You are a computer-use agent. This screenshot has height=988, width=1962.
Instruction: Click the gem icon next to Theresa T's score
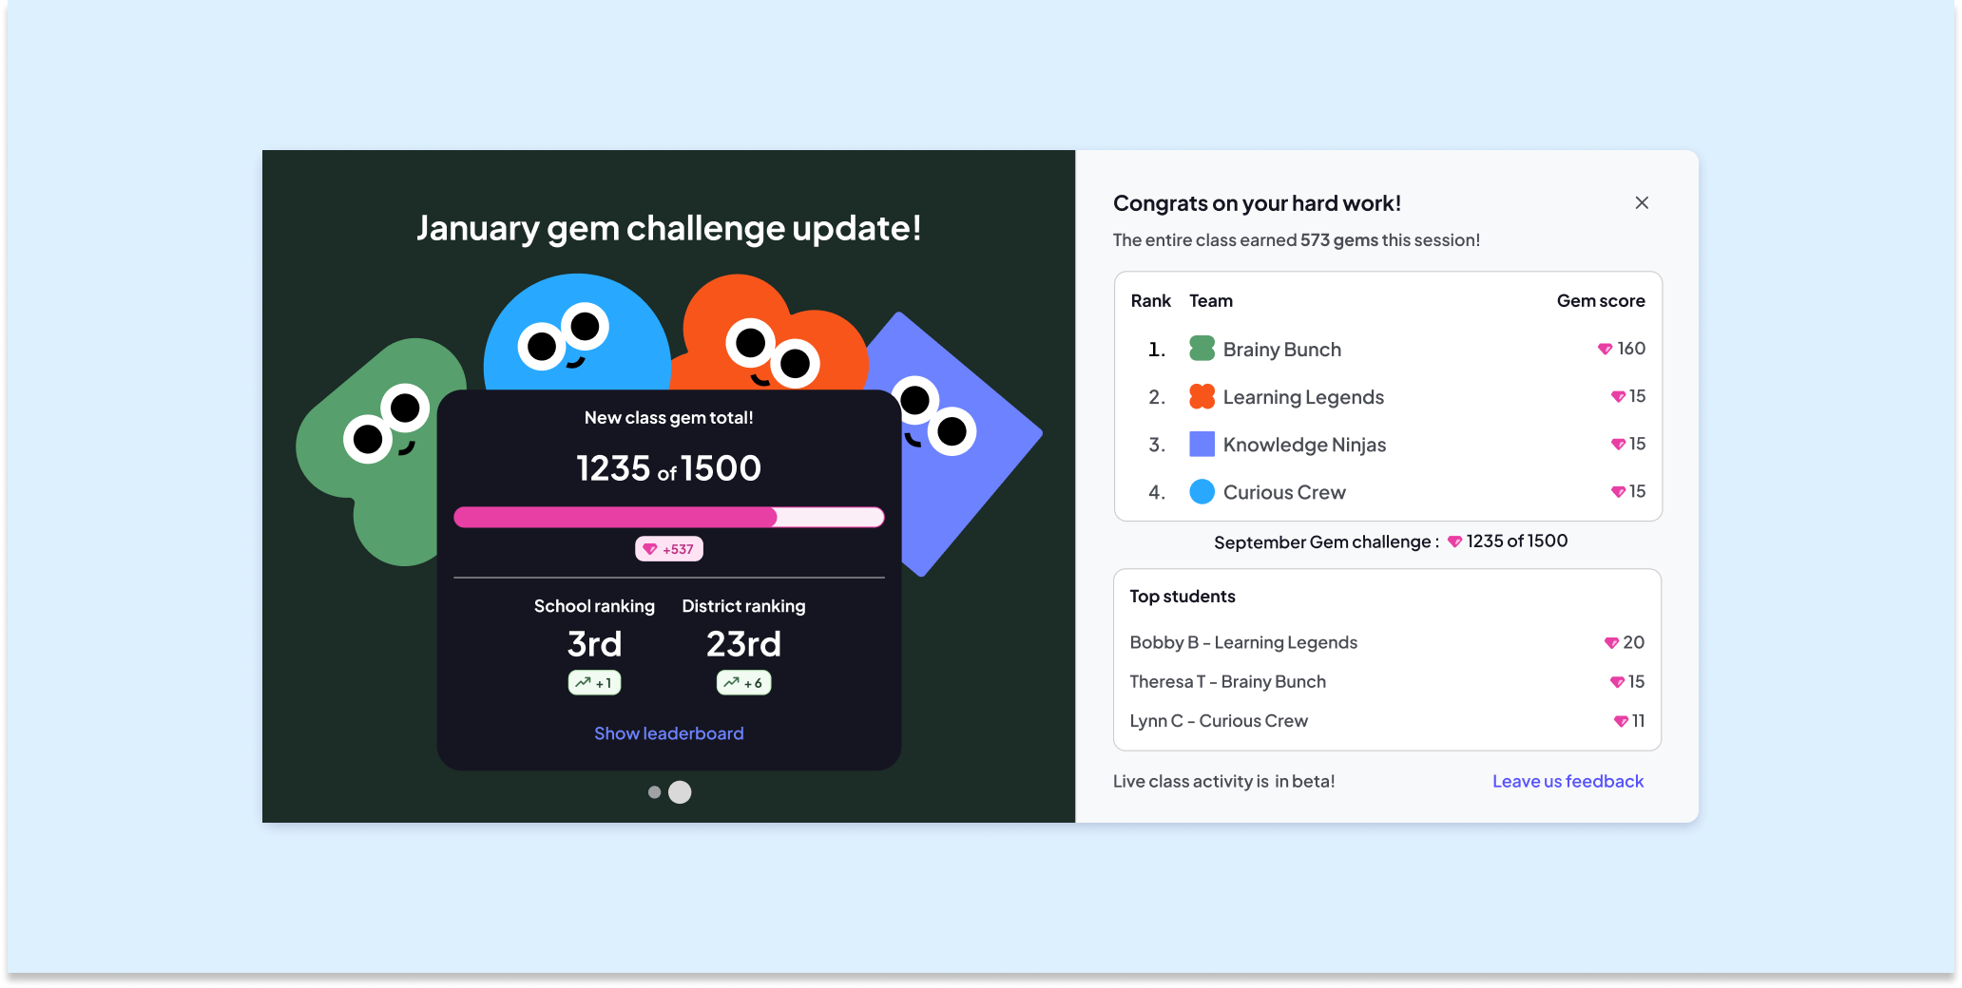[1617, 682]
